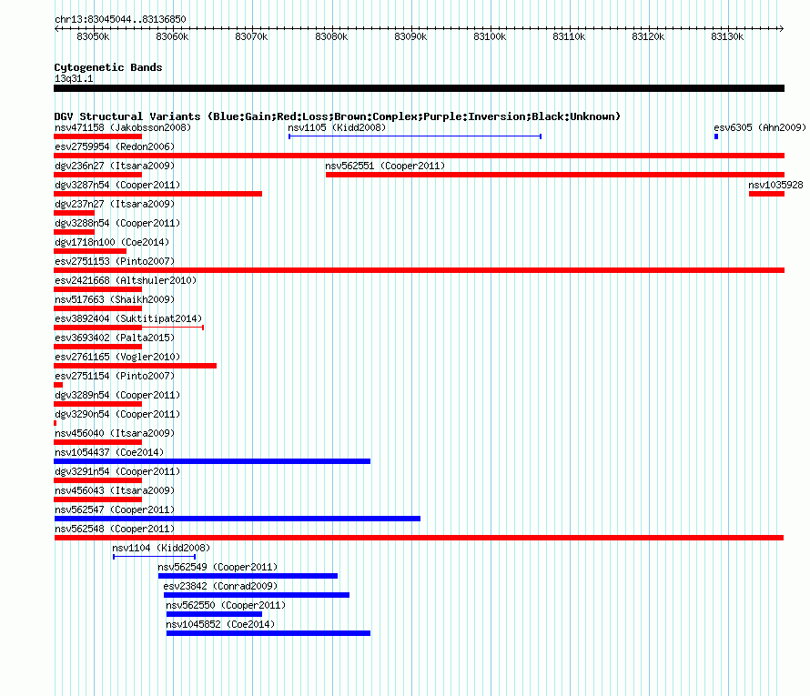The image size is (810, 696).
Task: Click the 13q31.1 band label
Action: [x=74, y=78]
